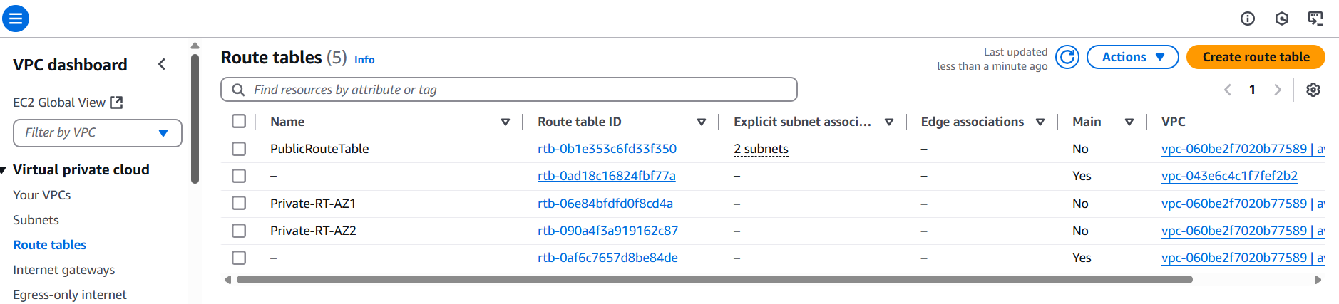Open Internet gateways in the sidebar
The image size is (1339, 304).
[x=63, y=270]
